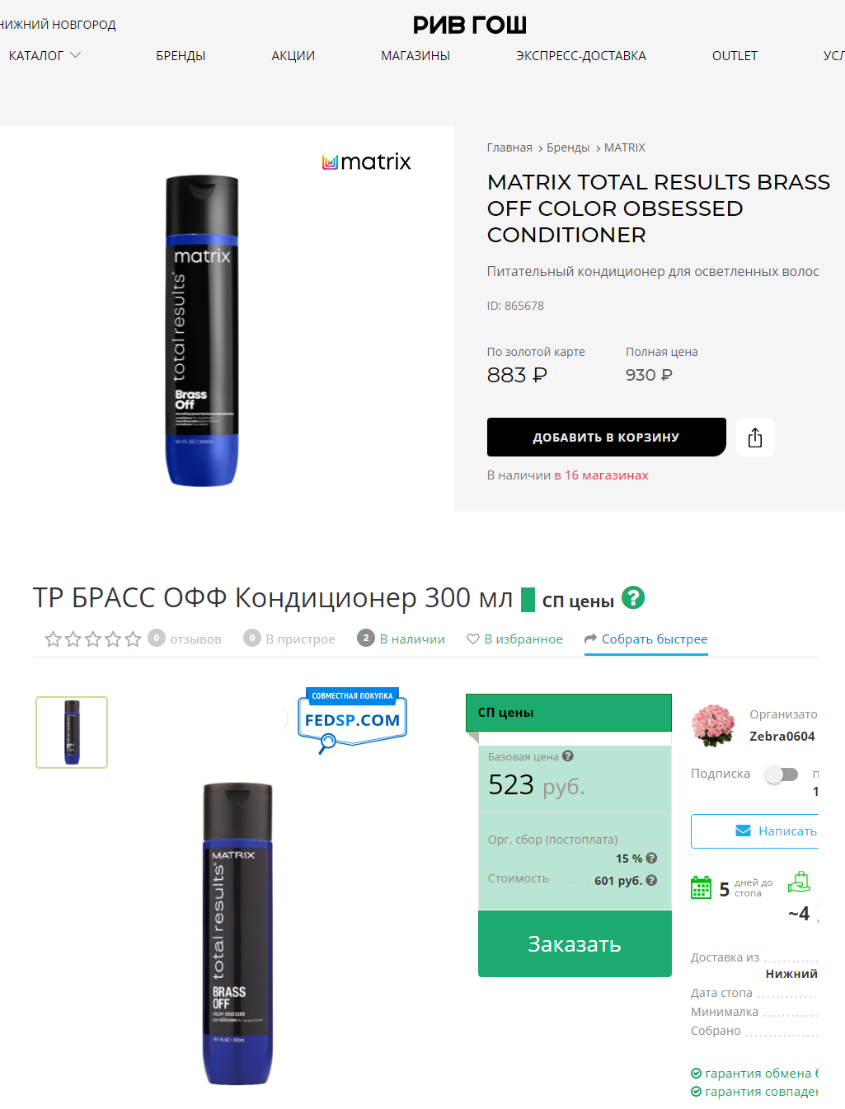The height and width of the screenshot is (1109, 845).
Task: Click the question icon next to 15 %
Action: coord(651,858)
